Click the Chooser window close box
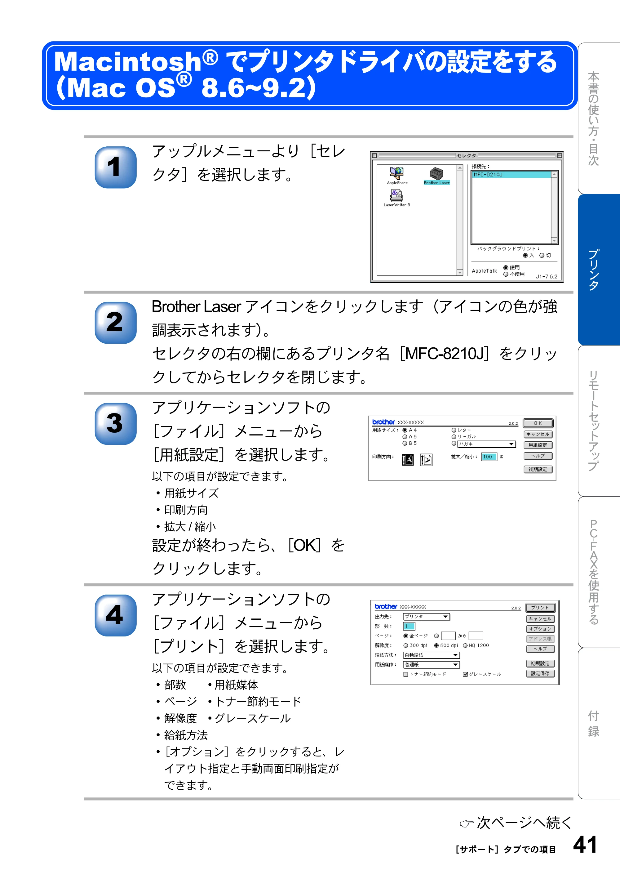This screenshot has height=879, width=620. [x=374, y=155]
